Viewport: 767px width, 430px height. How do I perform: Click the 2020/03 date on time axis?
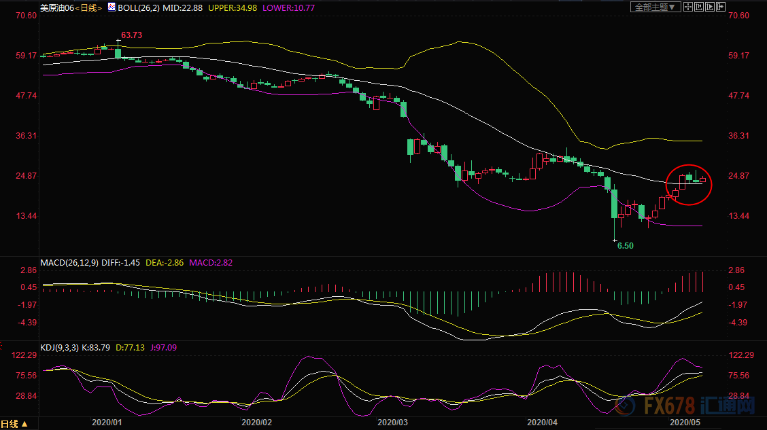coord(393,422)
